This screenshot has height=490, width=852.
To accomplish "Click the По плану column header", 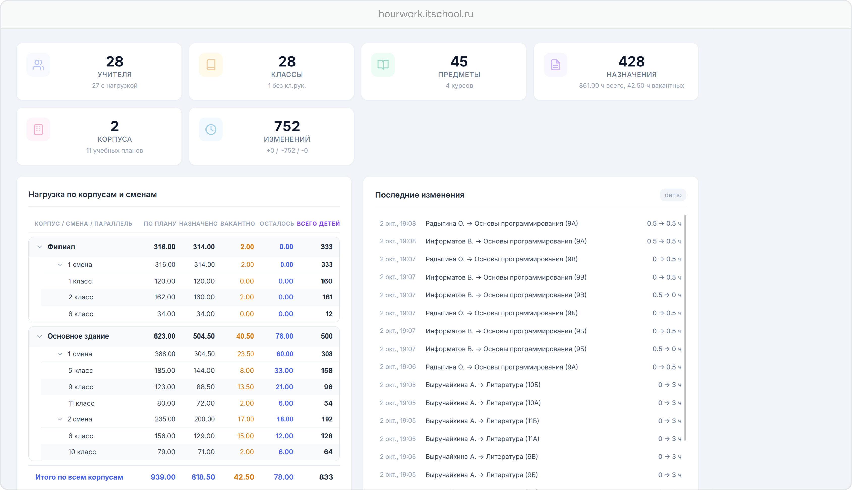I will [x=160, y=224].
